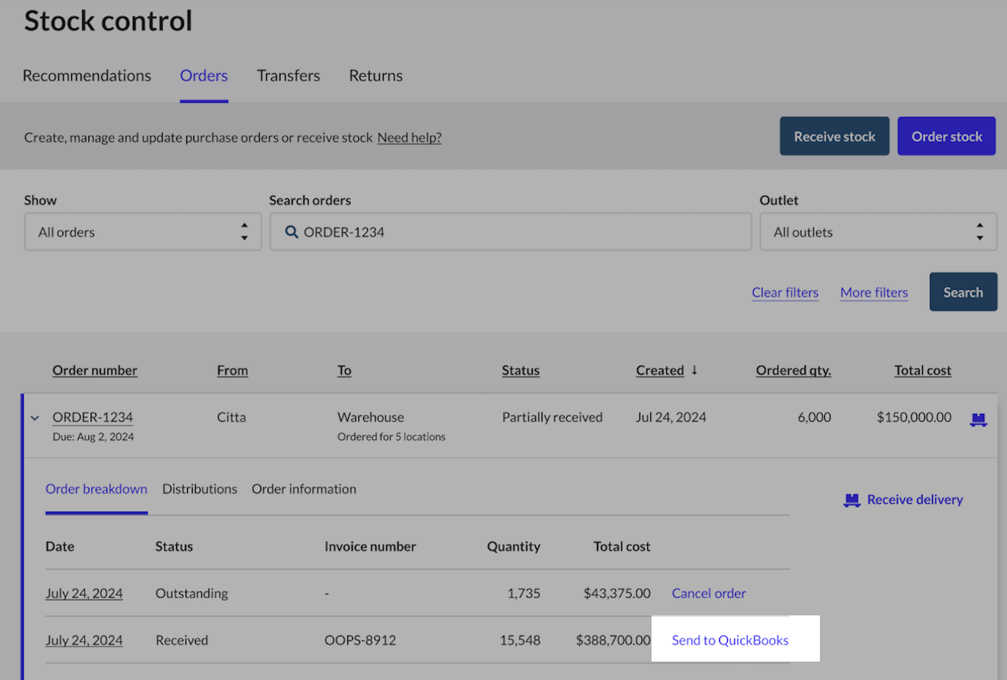Image resolution: width=1007 pixels, height=680 pixels.
Task: Open the Show All orders dropdown
Action: [142, 232]
